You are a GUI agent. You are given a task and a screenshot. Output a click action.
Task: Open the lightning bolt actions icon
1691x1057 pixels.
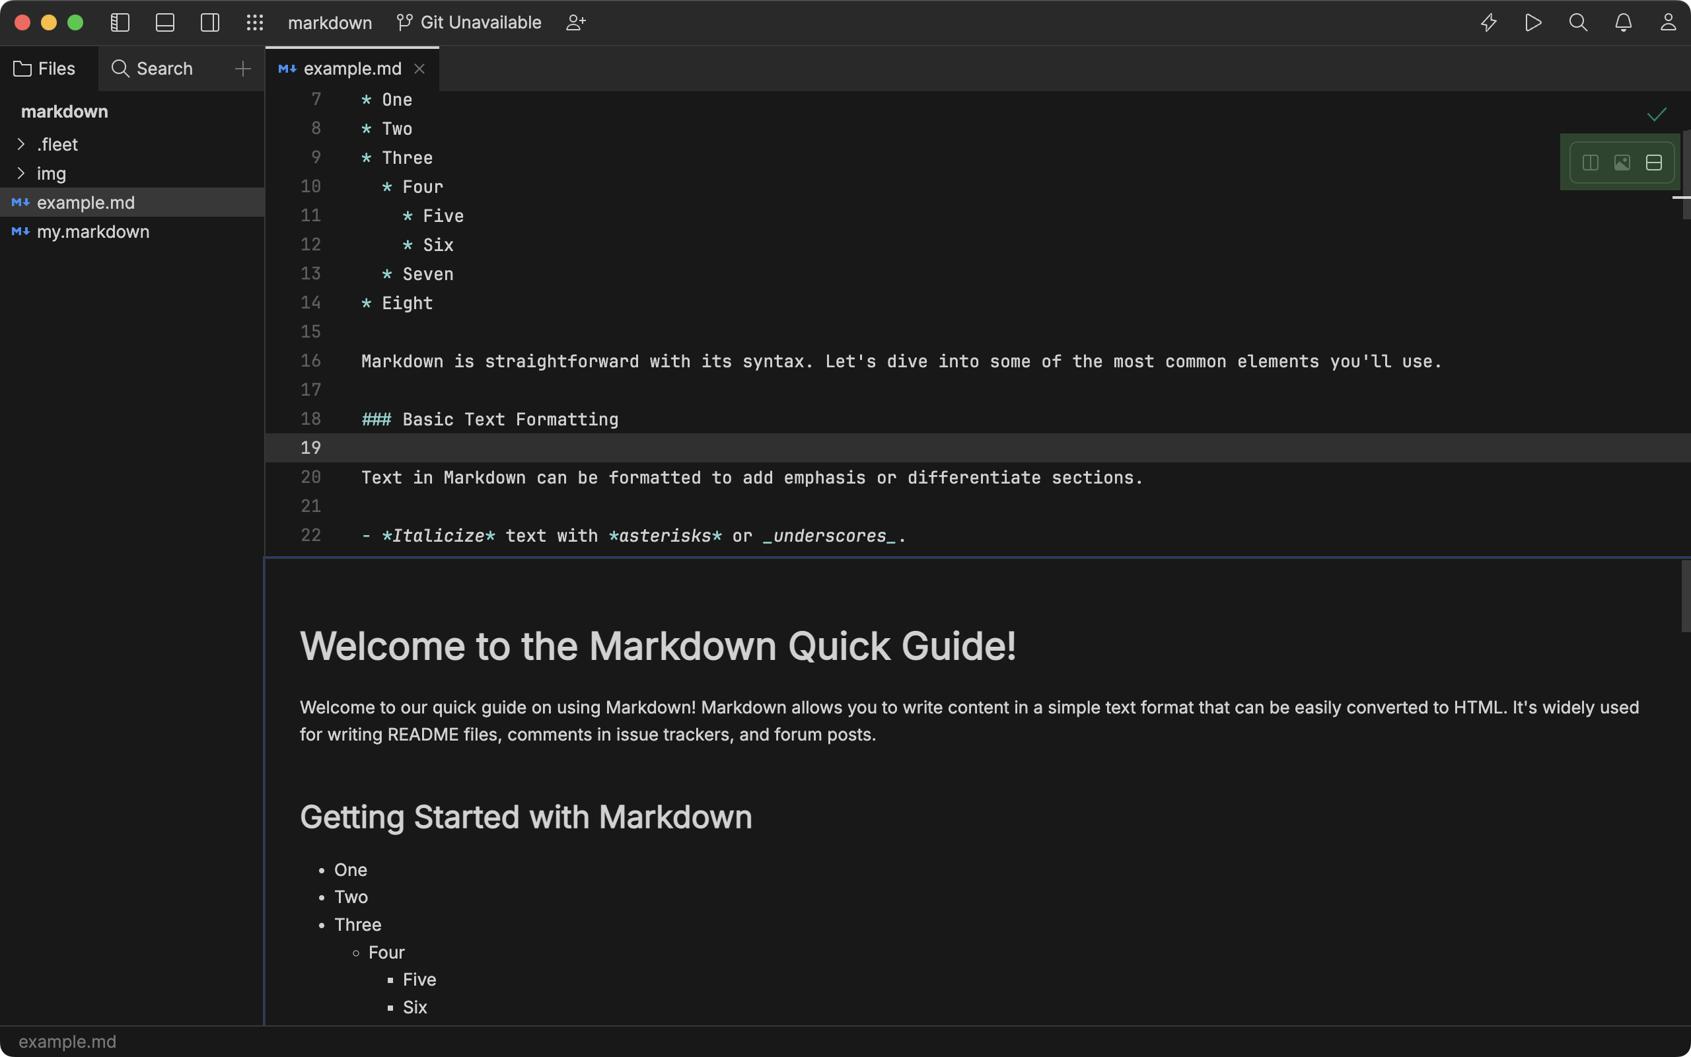[1488, 22]
